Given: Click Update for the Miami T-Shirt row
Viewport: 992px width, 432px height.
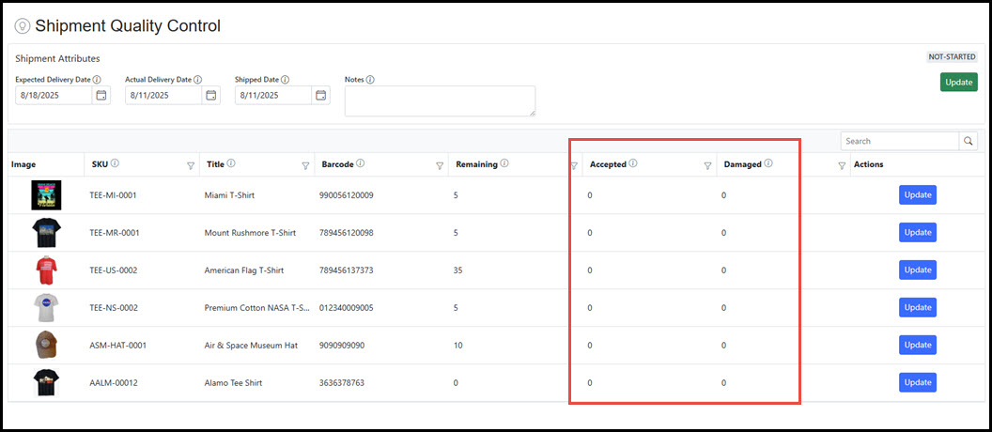Looking at the screenshot, I should tap(917, 195).
